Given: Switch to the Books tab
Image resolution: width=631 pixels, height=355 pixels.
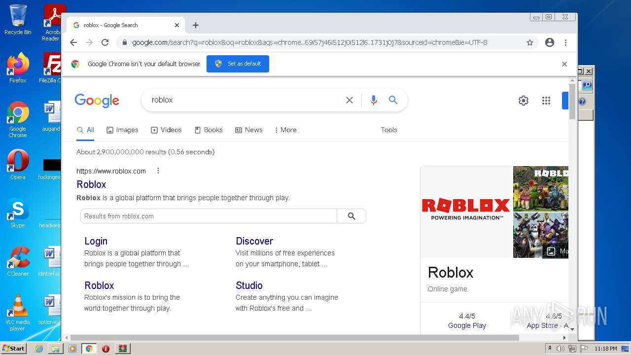Looking at the screenshot, I should tap(209, 130).
